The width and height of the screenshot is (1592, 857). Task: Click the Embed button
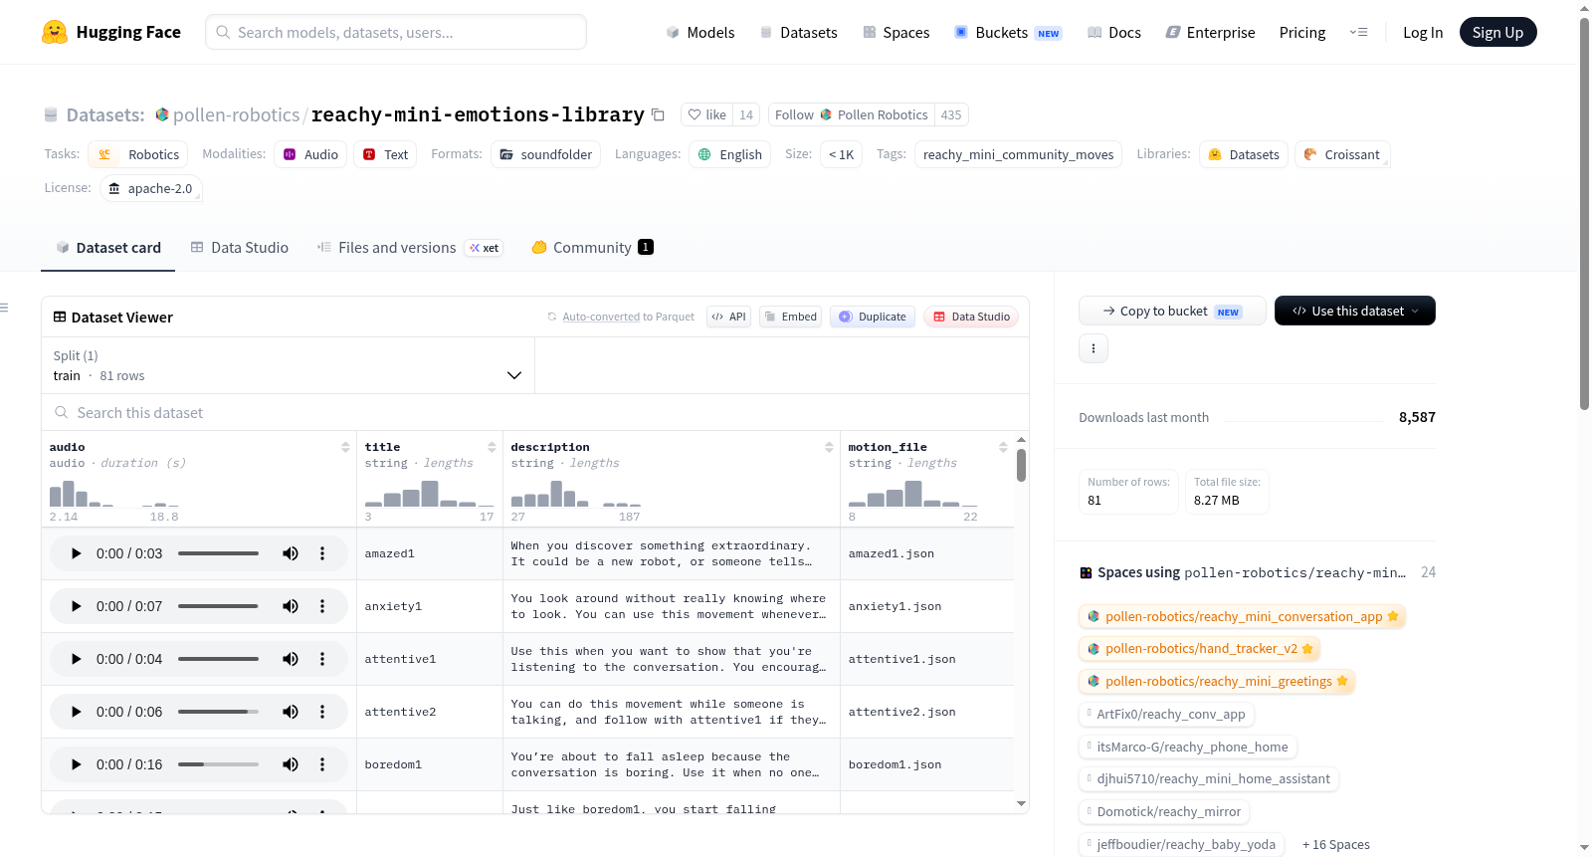click(x=791, y=317)
